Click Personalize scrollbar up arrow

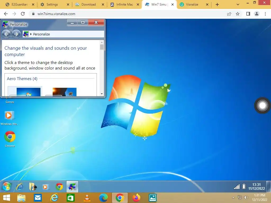(x=102, y=42)
